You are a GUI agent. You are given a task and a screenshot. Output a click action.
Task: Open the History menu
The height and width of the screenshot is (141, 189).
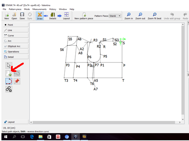pos(53,9)
